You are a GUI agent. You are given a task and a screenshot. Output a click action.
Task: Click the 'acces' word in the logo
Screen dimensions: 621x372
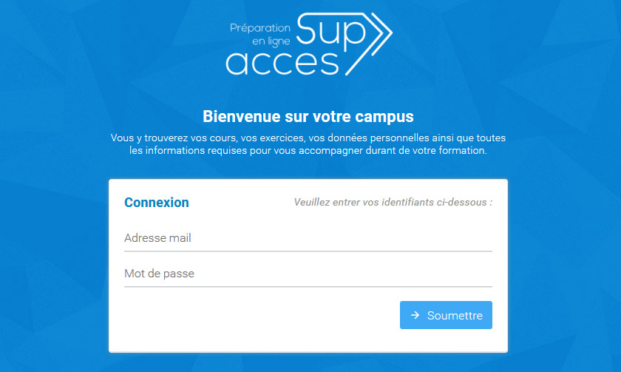[x=282, y=63]
